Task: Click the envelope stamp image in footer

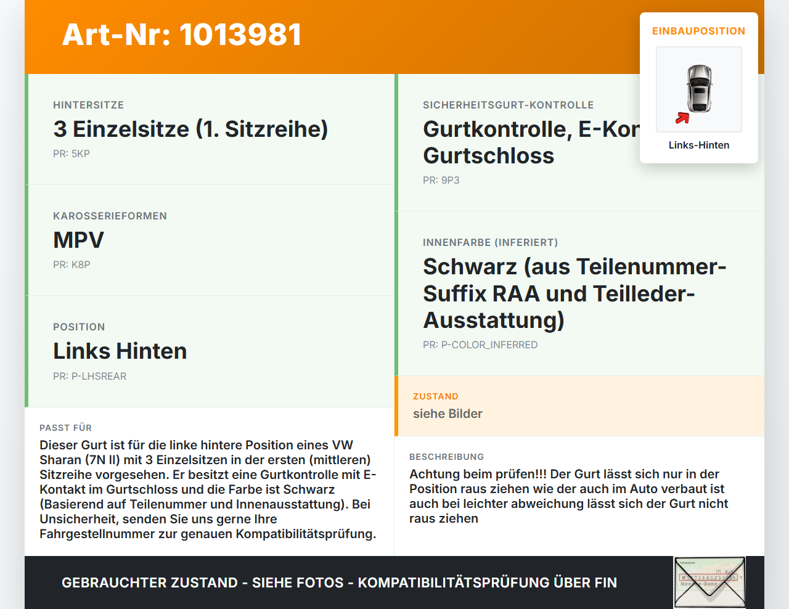Action: click(x=709, y=582)
